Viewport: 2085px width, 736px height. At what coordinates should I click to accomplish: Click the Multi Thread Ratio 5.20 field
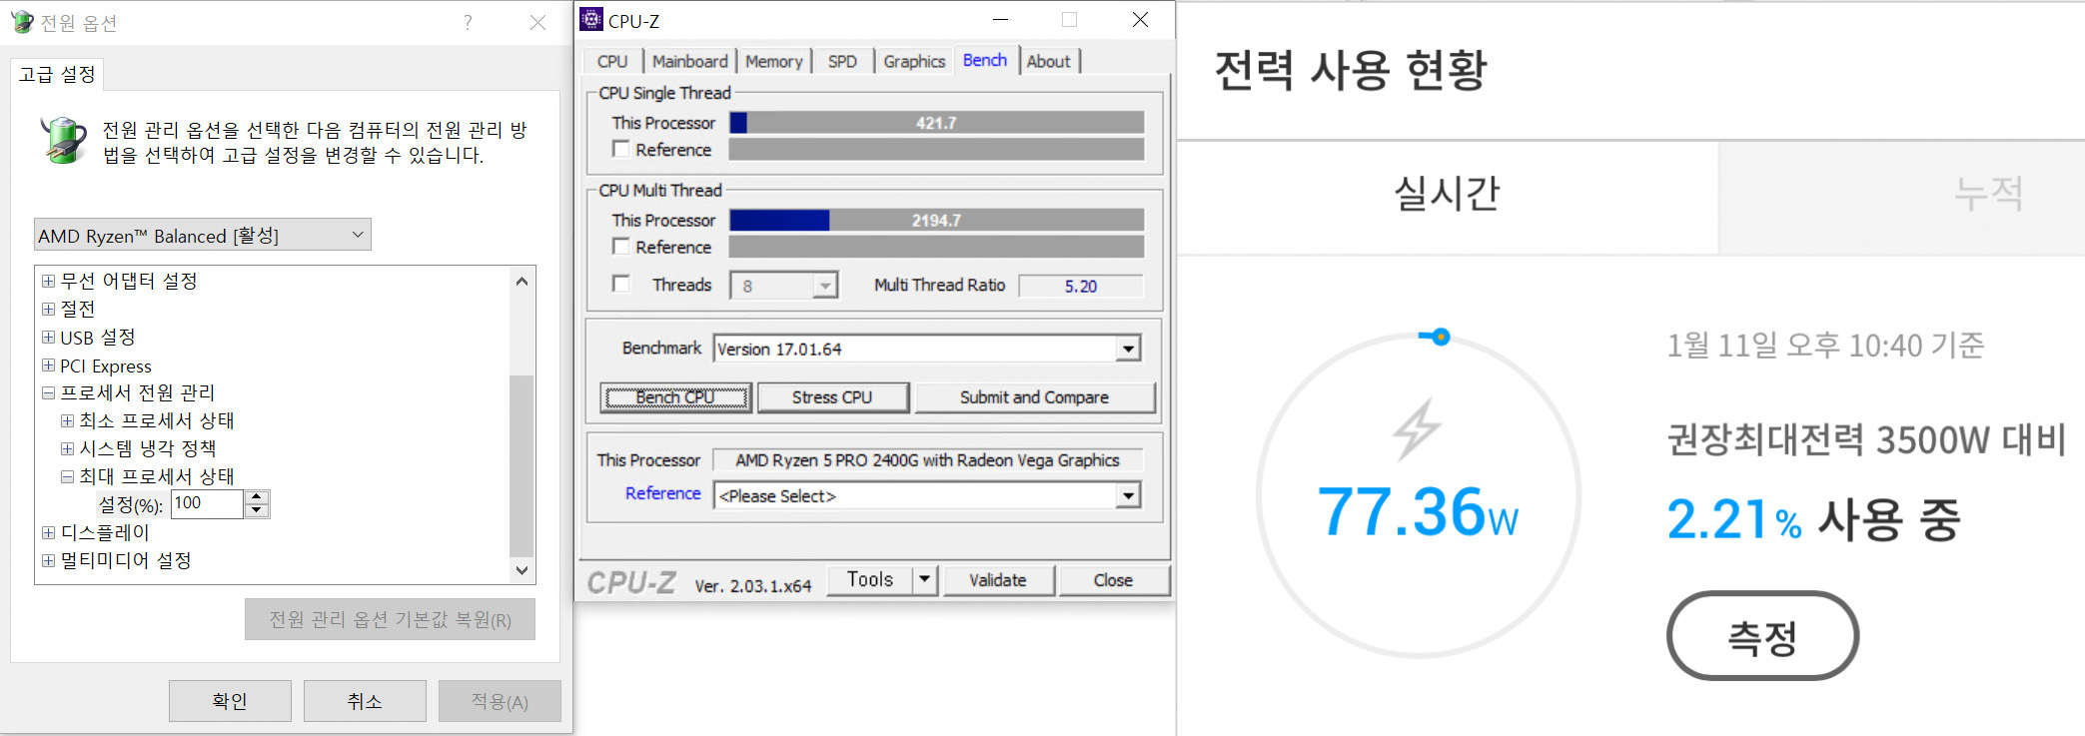(1080, 286)
